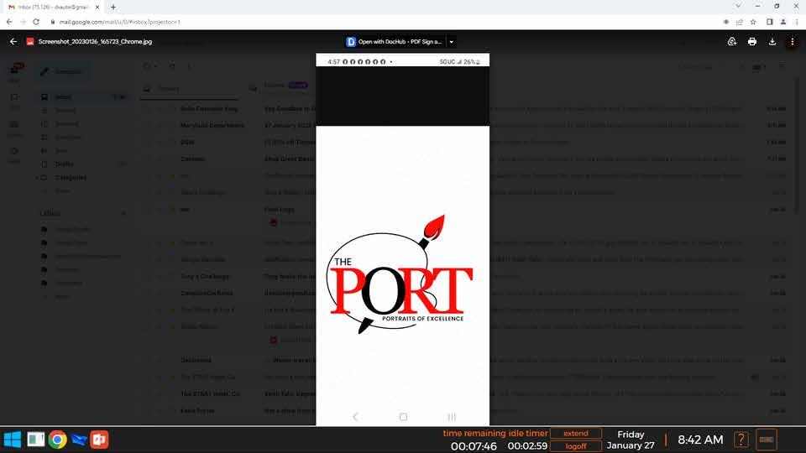Viewport: 806px width, 453px height.
Task: Open help question mark icon
Action: (x=741, y=440)
